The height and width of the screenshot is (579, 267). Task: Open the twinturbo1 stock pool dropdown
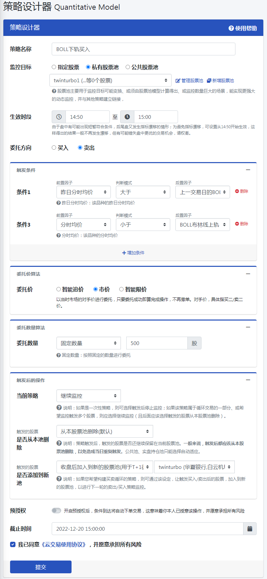[110, 81]
